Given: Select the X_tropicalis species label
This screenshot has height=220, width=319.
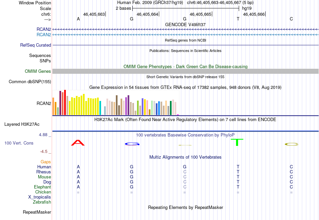Looking at the screenshot, I should pos(40,197).
